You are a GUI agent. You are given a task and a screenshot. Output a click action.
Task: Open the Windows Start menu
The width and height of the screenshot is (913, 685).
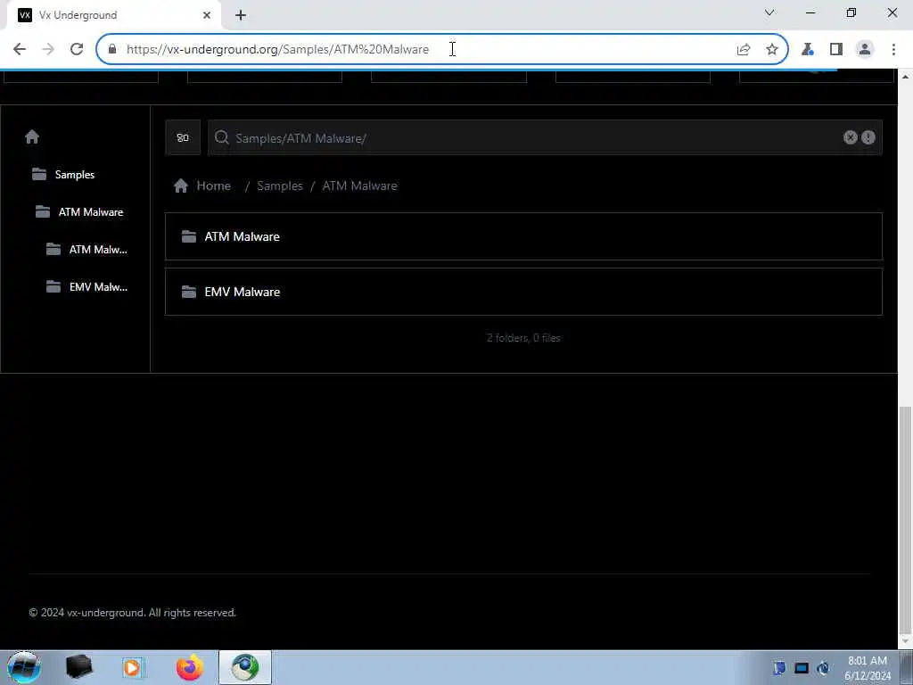click(x=24, y=667)
